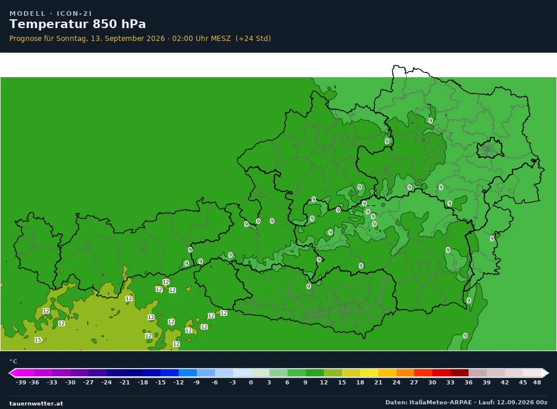Click the 'Daten: ItaliaMeteo-ARPAE' source credit
This screenshot has height=409, width=557.
(x=428, y=402)
